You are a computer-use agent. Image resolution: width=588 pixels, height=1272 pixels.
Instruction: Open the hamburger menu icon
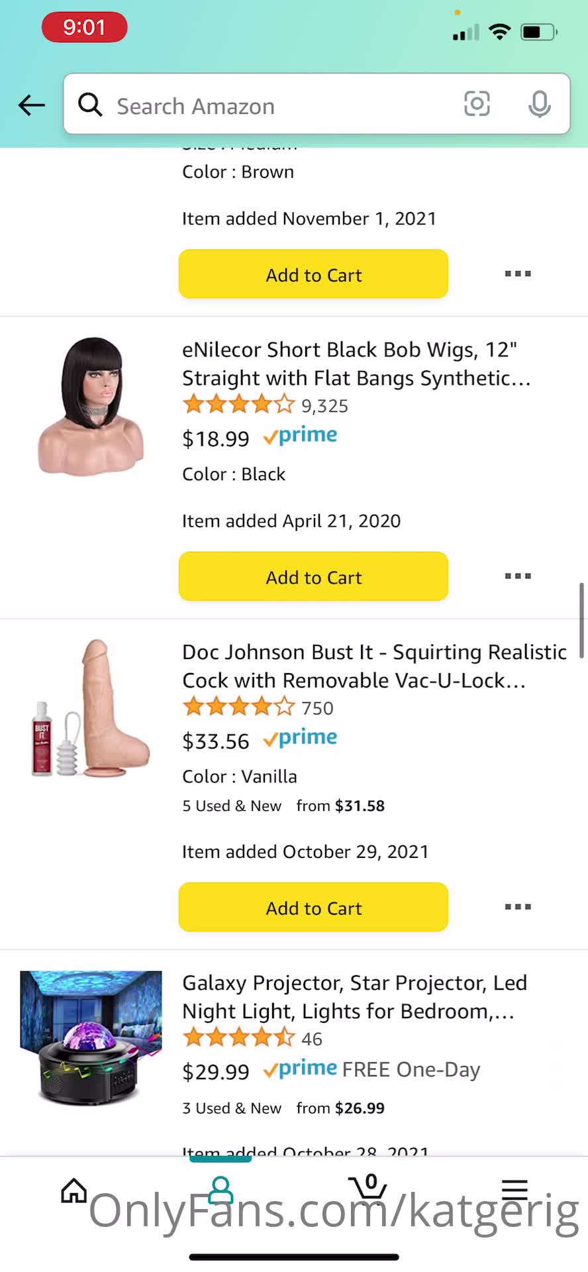[x=514, y=1191]
